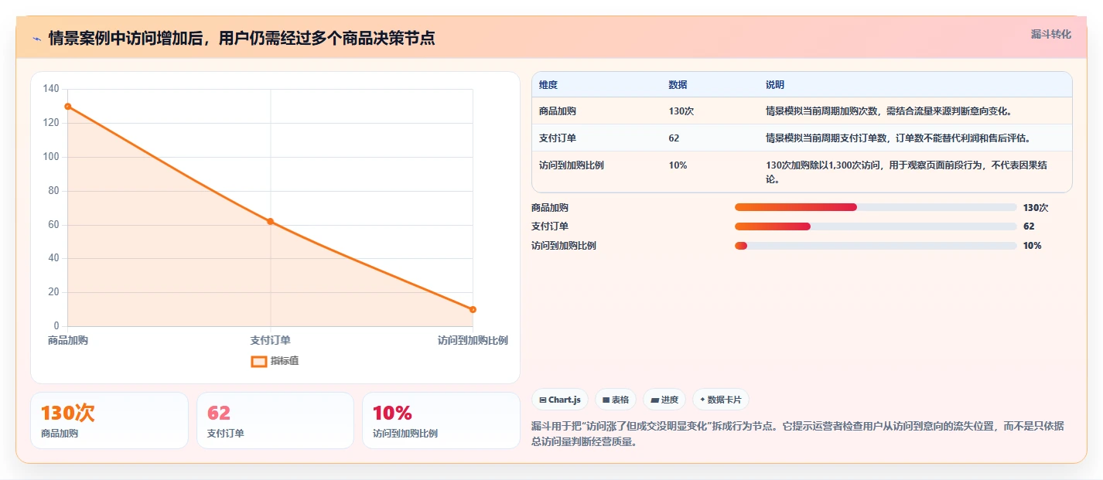Select the 表格 chip

(x=616, y=400)
